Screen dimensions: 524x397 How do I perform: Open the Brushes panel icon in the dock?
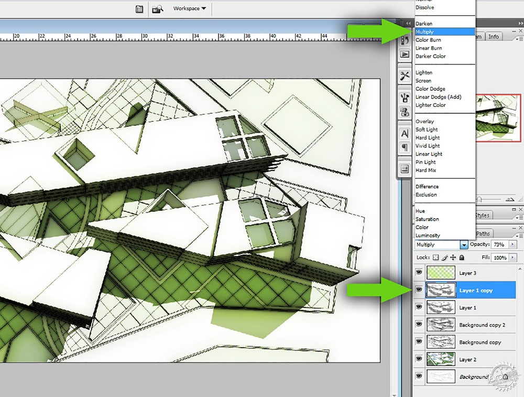coord(405,98)
